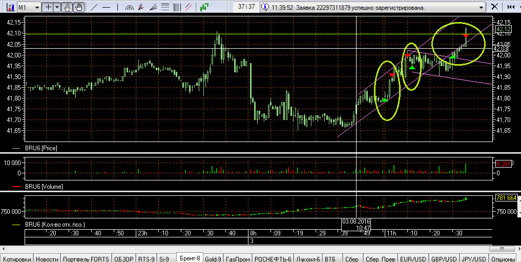The height and width of the screenshot is (262, 521).
Task: Toggle the open-hand pan tool
Action: click(x=79, y=7)
